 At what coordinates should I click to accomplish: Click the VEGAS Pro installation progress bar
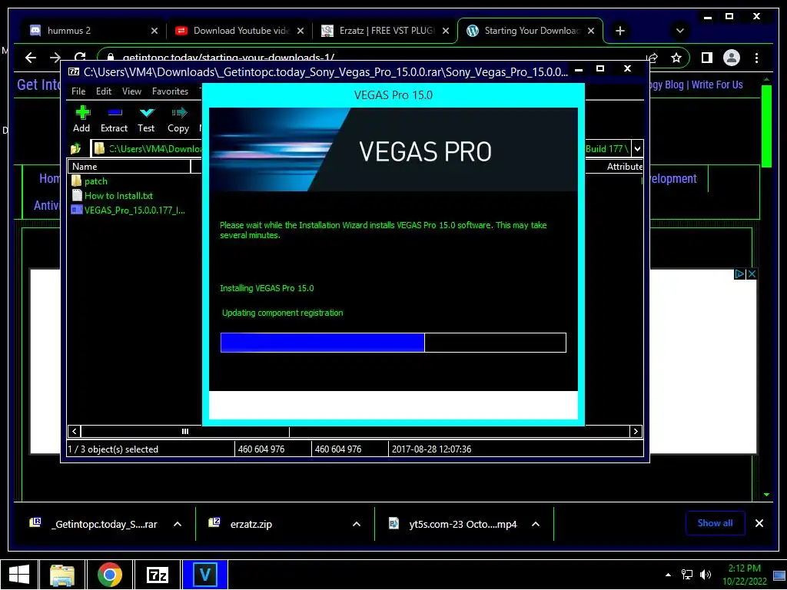tap(393, 343)
